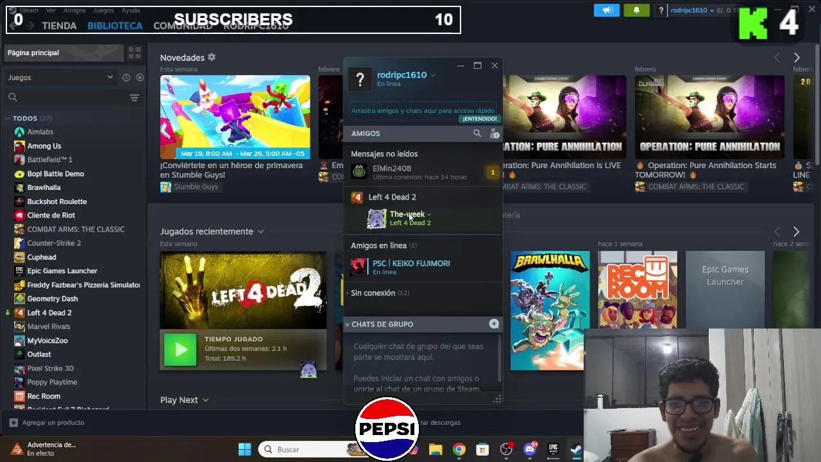Select Counter-Strike 2 in sidebar
The height and width of the screenshot is (462, 821).
pos(54,243)
